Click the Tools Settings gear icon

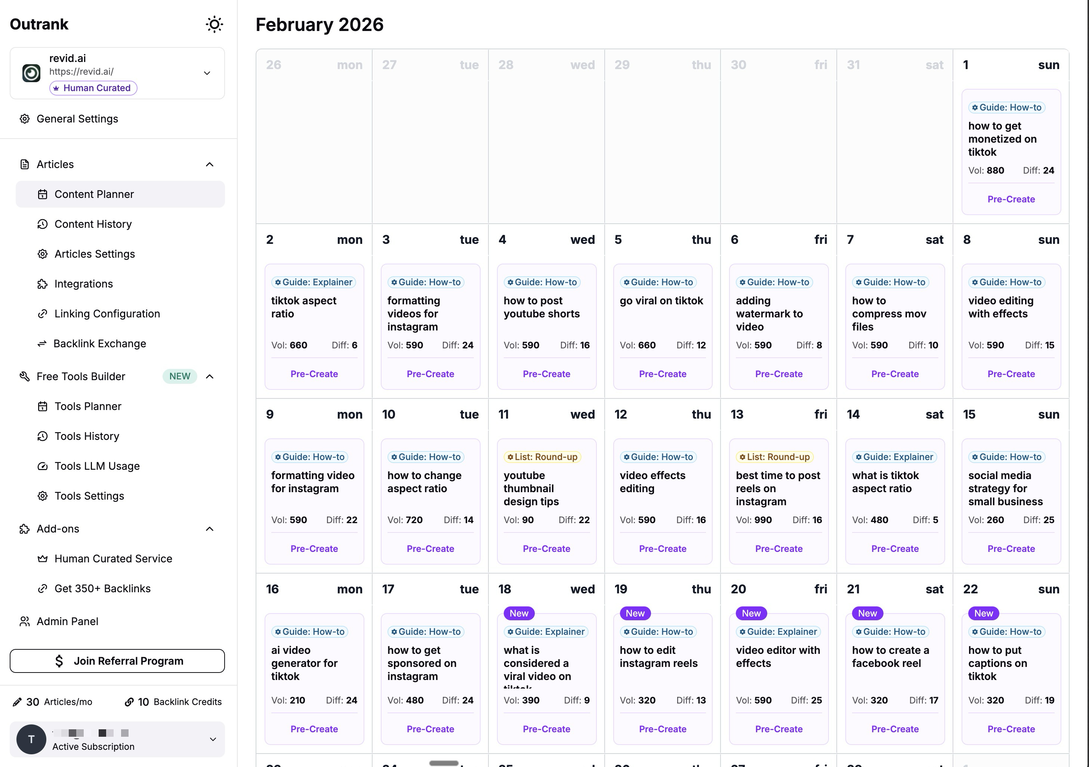point(43,496)
